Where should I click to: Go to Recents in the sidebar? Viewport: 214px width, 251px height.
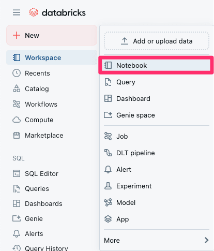[x=52, y=73]
